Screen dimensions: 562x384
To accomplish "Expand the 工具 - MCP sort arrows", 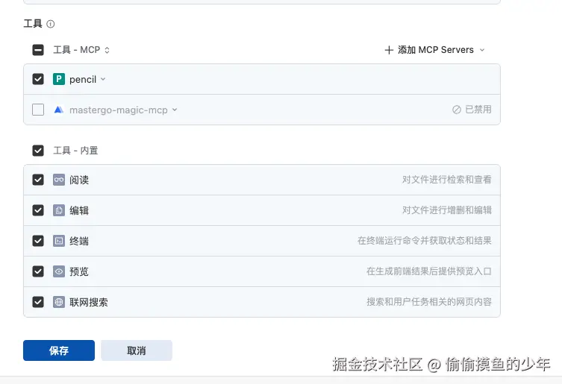I will [107, 50].
